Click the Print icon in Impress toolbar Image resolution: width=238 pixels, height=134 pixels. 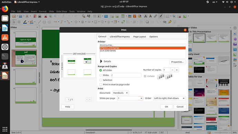click(x=40, y=16)
